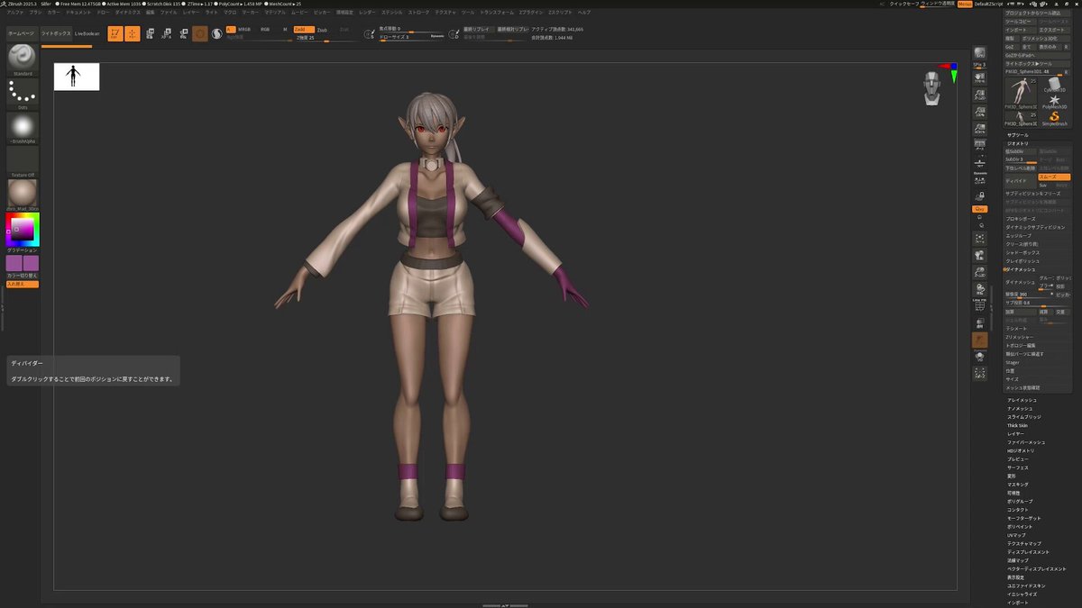Screen dimensions: 1082x608
Task: Click the Sculptris Pro icon
Action: point(216,34)
